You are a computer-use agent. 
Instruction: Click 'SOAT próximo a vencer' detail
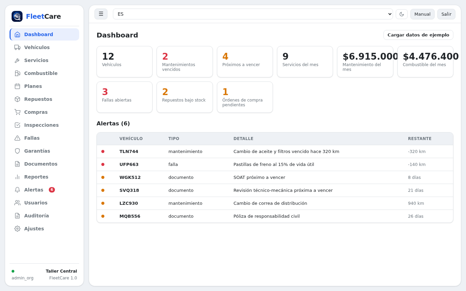259,178
